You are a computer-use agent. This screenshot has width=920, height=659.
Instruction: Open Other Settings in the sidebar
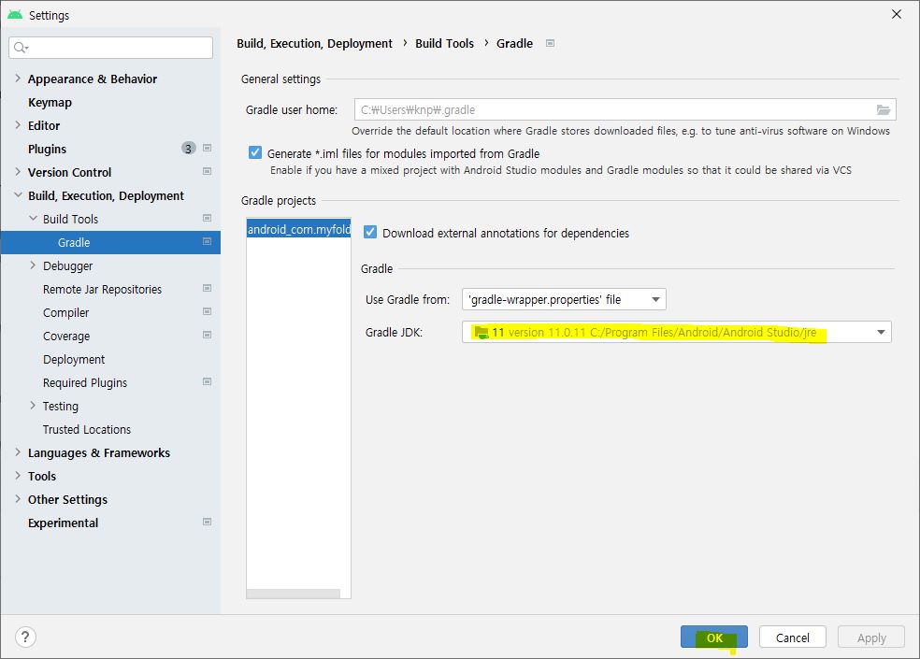click(65, 499)
